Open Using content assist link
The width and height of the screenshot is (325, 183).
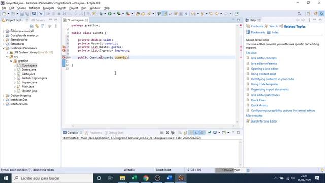[x=264, y=74]
